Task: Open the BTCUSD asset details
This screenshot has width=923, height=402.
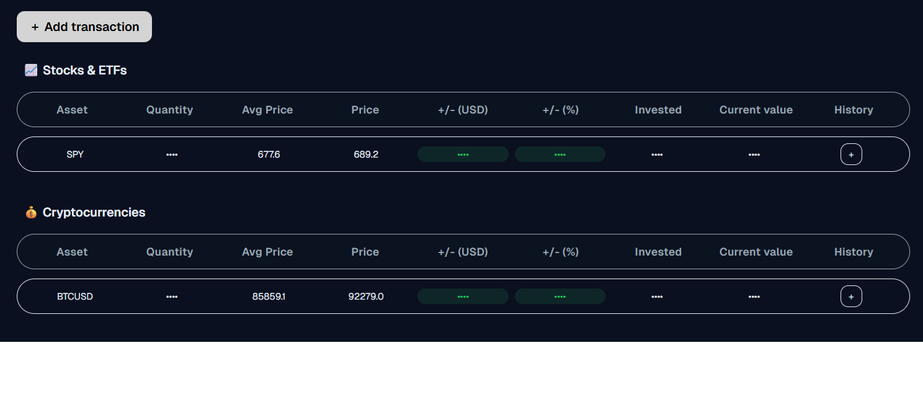Action: pyautogui.click(x=74, y=296)
